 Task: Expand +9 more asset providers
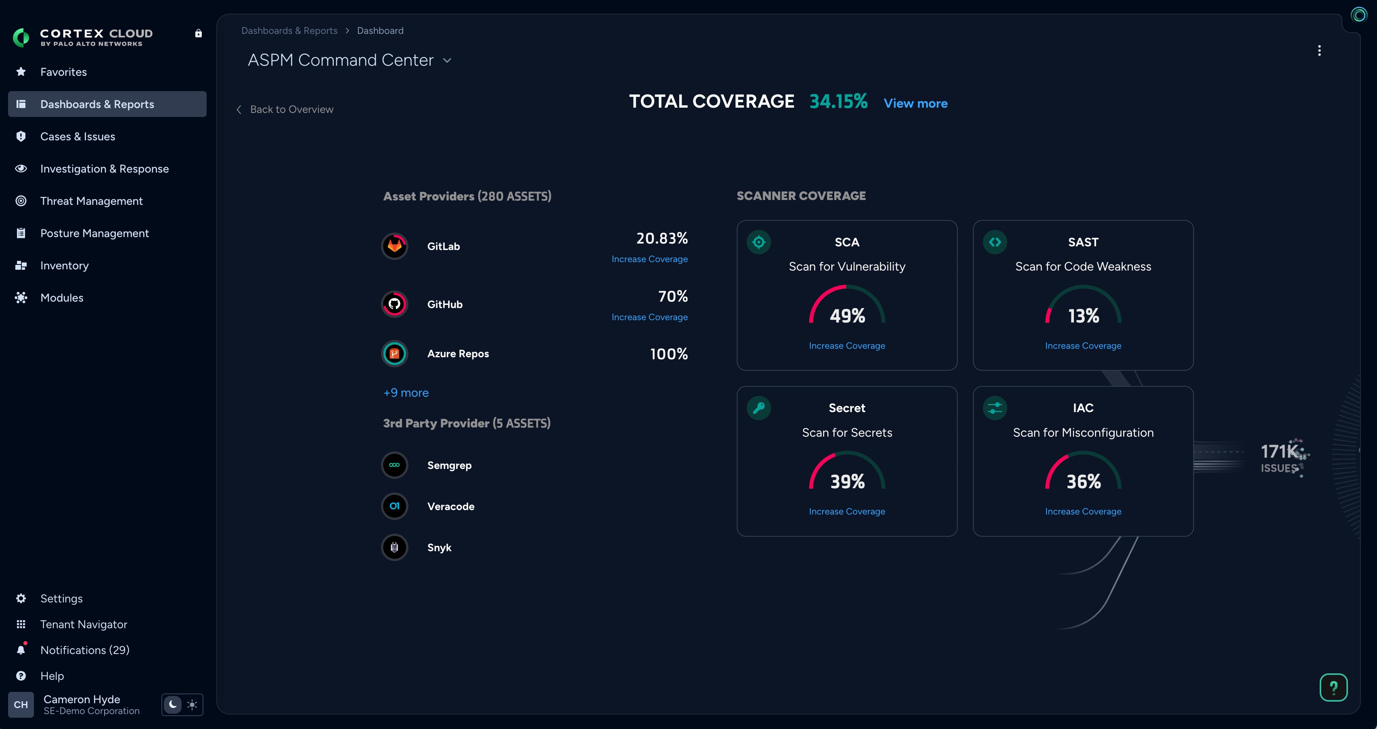[406, 393]
